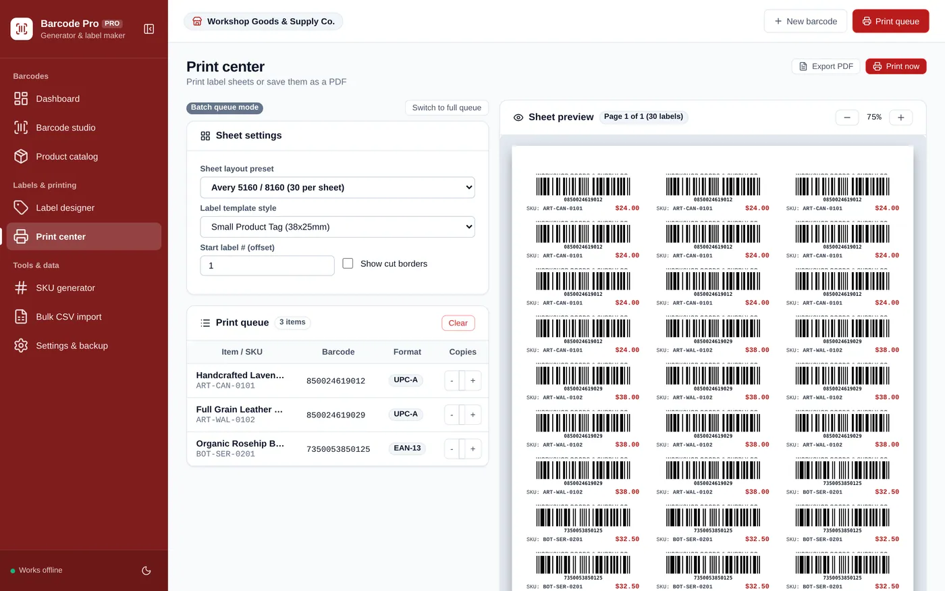Go to Product catalog

(84, 157)
